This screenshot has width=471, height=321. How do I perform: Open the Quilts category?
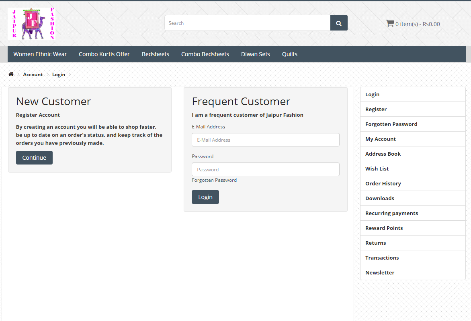289,54
